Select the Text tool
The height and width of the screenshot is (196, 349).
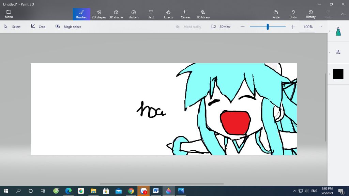pyautogui.click(x=151, y=14)
